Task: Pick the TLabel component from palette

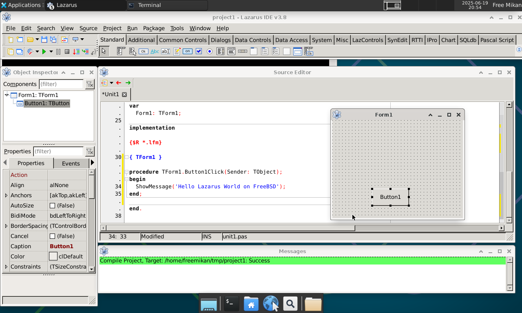Action: 155,51
